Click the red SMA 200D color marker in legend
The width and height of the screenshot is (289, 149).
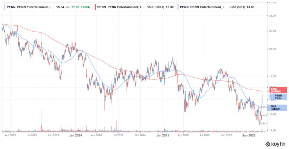(95, 7)
